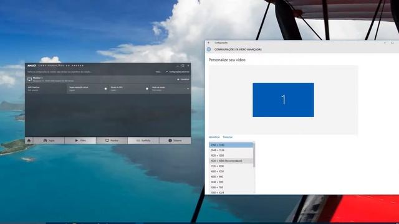Screen dimensions: 399x224
Task: Choose the 1440 × 900 resolution
Action: coord(231,182)
